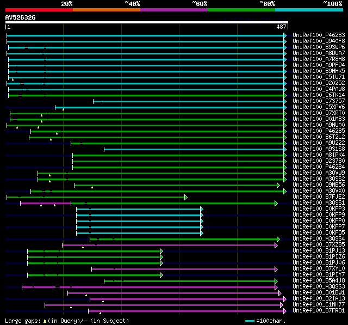
Task: Select hit label UniRef100_Q7XYL0
Action: (319, 269)
